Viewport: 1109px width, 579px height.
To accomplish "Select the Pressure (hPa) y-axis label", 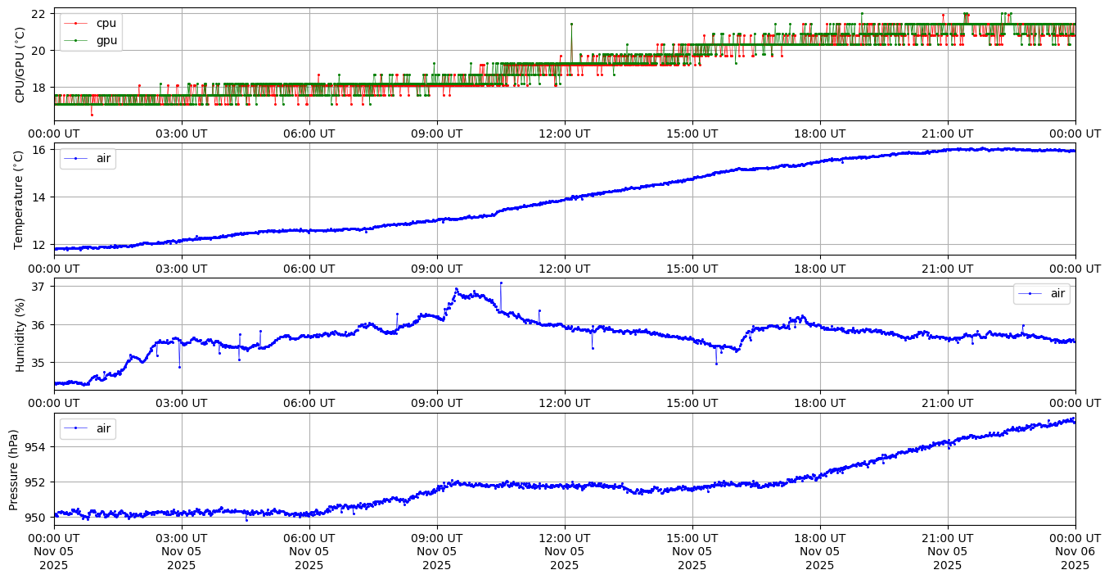I will [x=15, y=469].
